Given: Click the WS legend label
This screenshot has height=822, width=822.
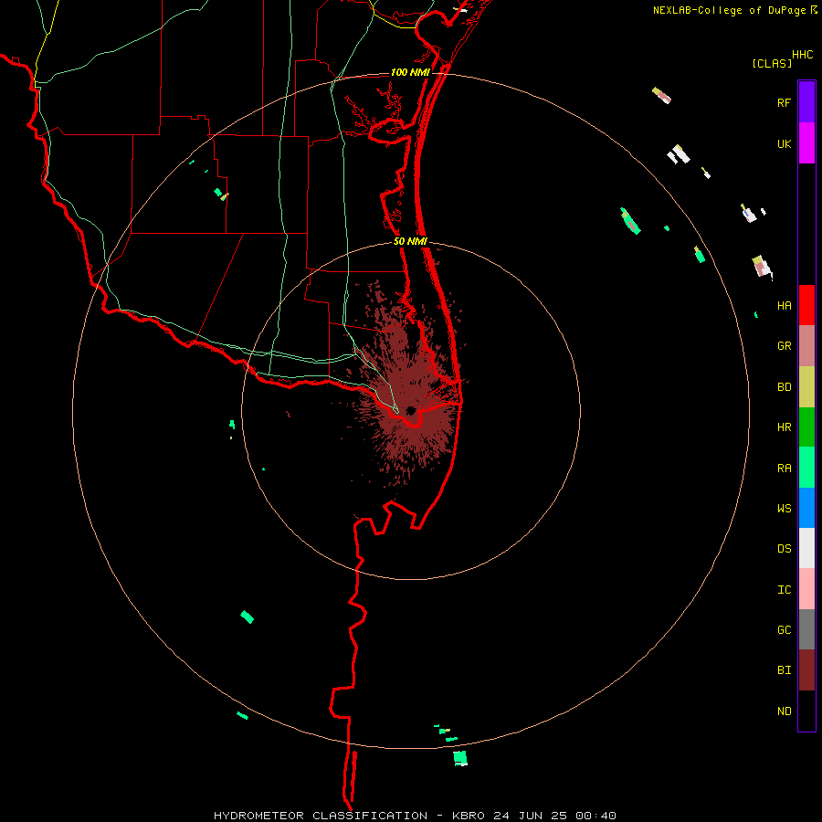Looking at the screenshot, I should click(x=784, y=508).
